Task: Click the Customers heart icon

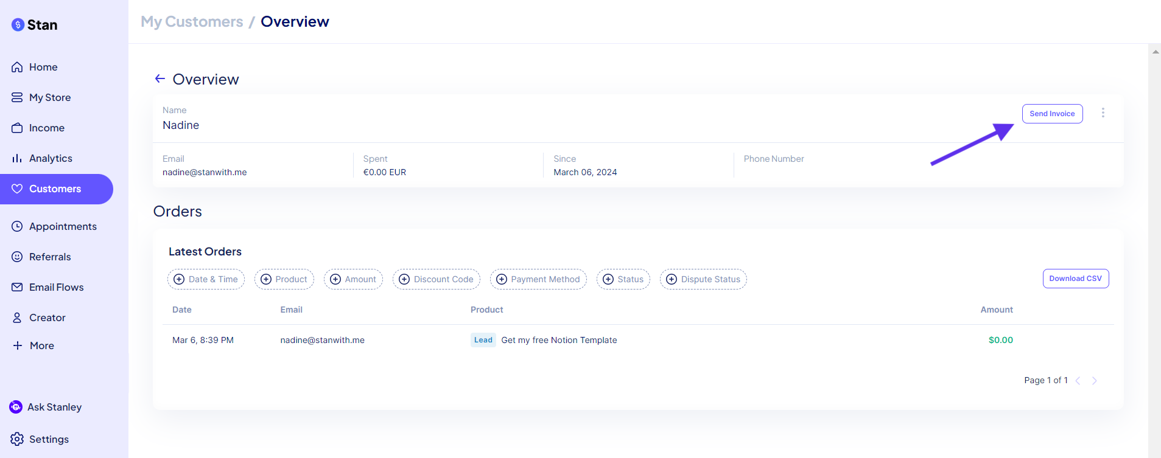Action: pos(17,189)
